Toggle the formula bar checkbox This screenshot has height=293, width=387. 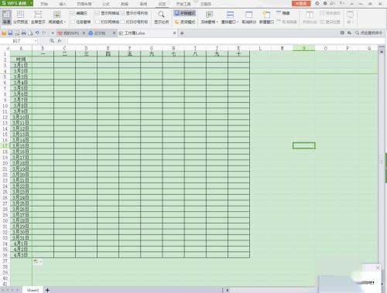click(73, 13)
